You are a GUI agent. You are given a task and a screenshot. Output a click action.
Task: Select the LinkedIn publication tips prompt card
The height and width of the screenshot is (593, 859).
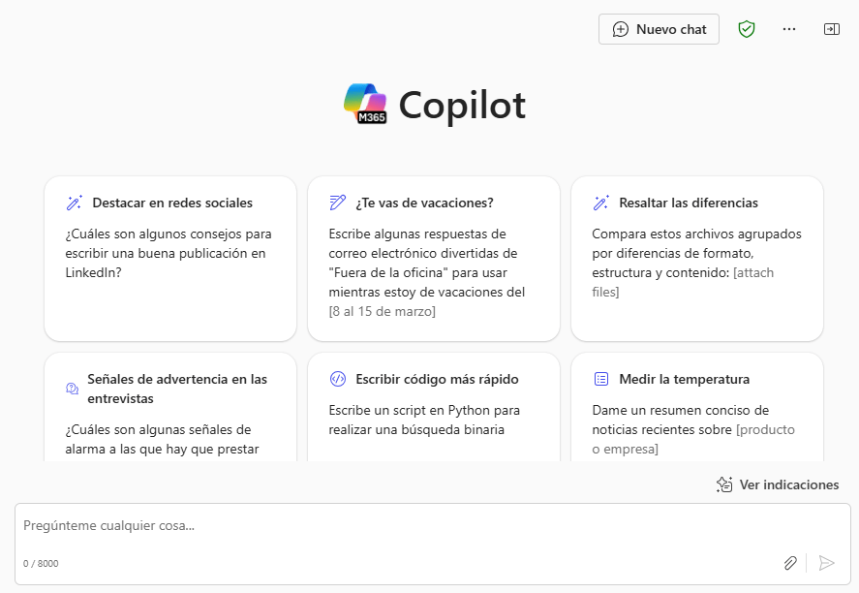click(170, 259)
